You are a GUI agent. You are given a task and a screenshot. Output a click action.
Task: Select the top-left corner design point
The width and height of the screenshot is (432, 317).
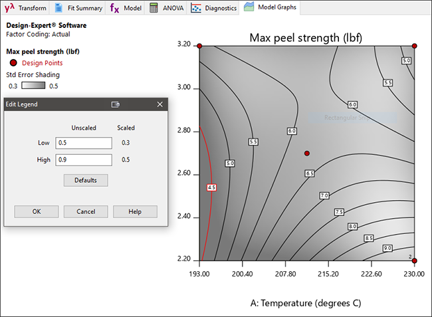coord(200,46)
